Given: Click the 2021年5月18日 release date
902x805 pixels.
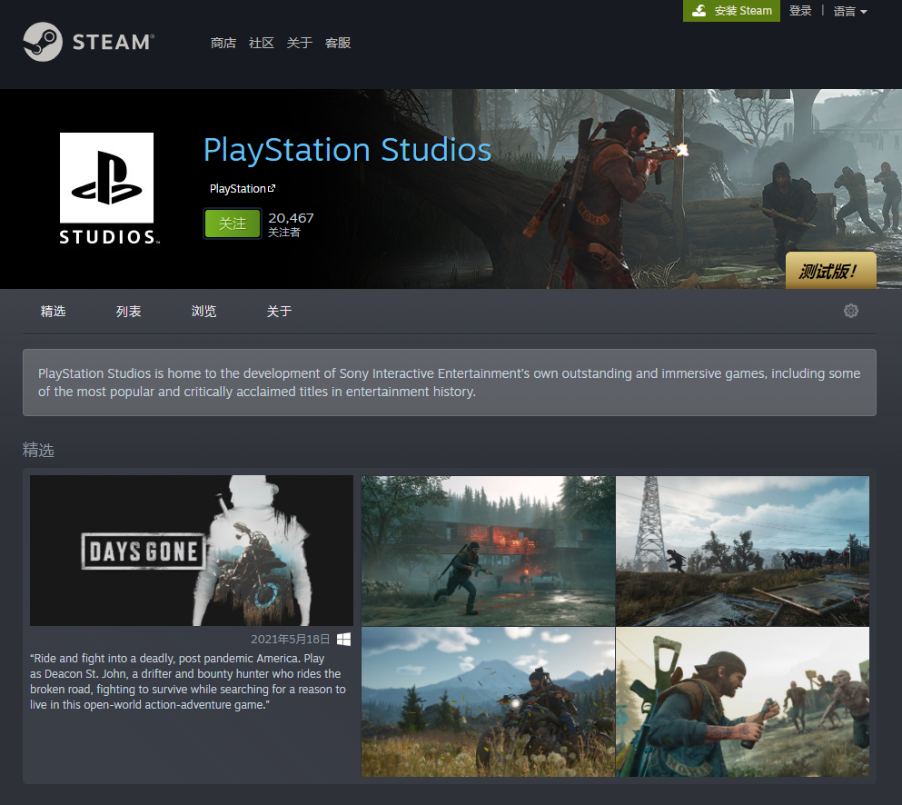Looking at the screenshot, I should 291,640.
